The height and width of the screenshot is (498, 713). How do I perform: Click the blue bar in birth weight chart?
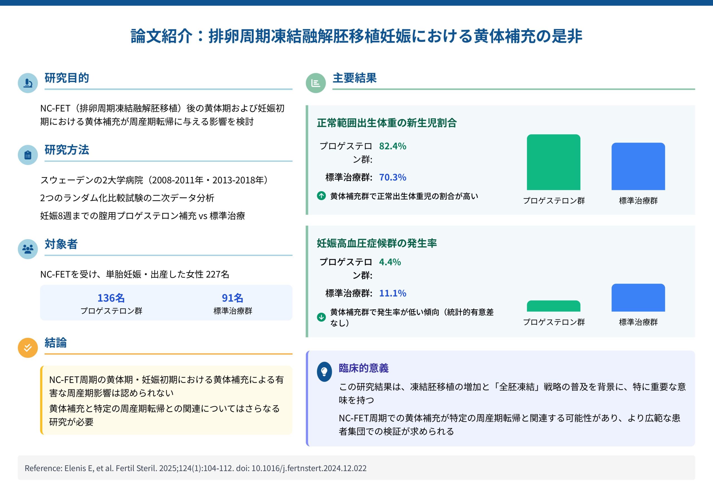pyautogui.click(x=638, y=167)
